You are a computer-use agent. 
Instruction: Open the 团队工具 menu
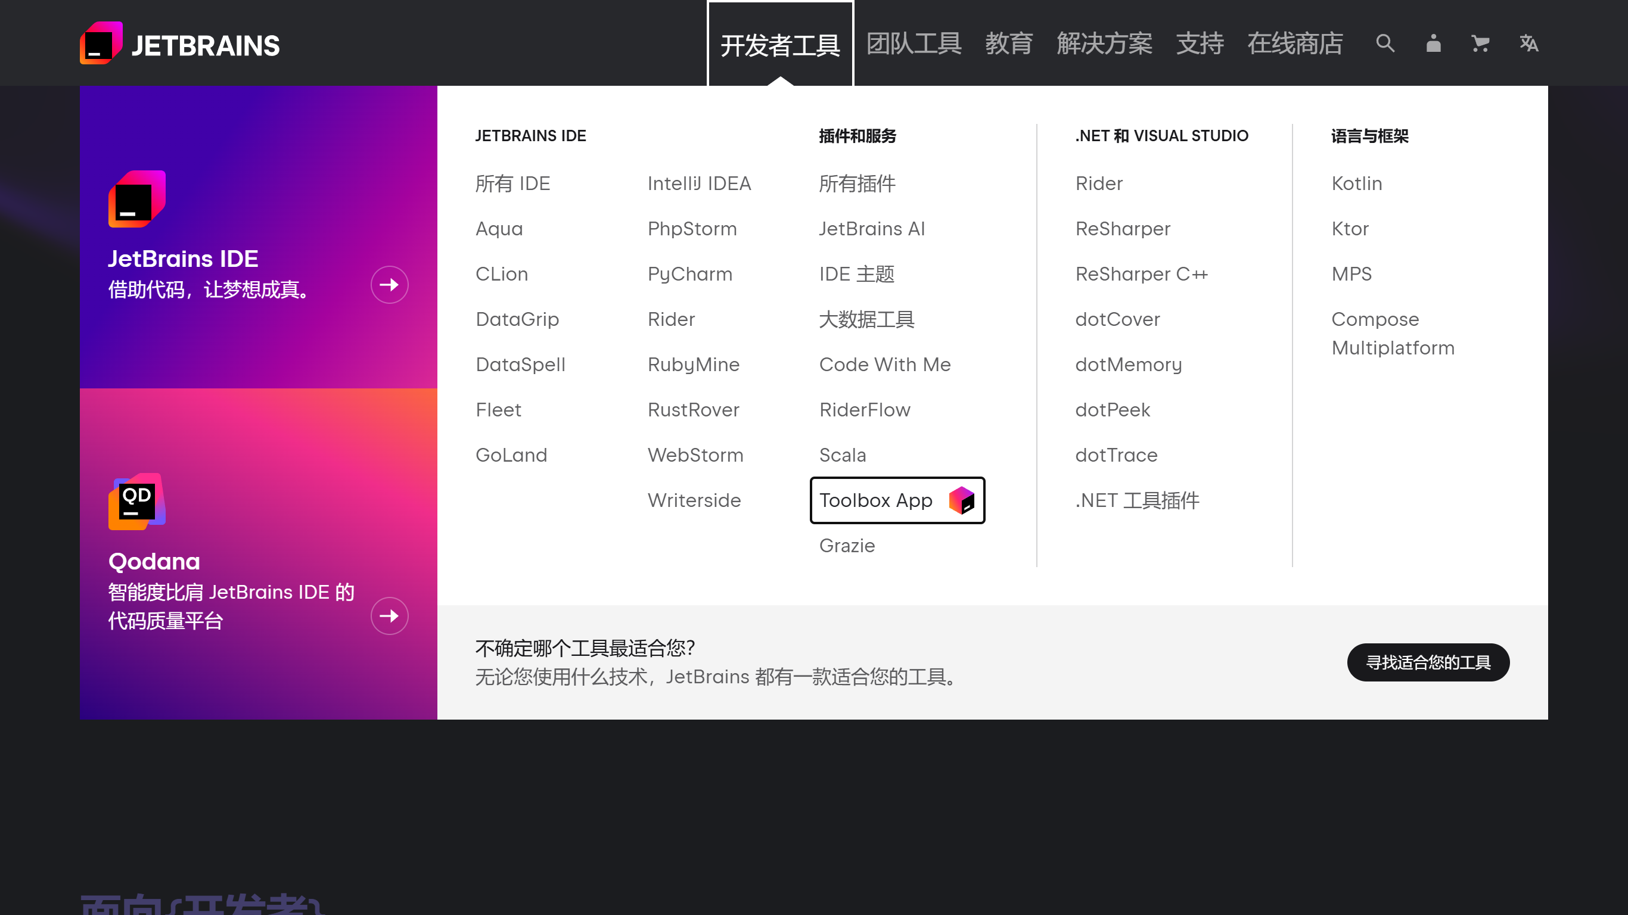[x=914, y=43]
